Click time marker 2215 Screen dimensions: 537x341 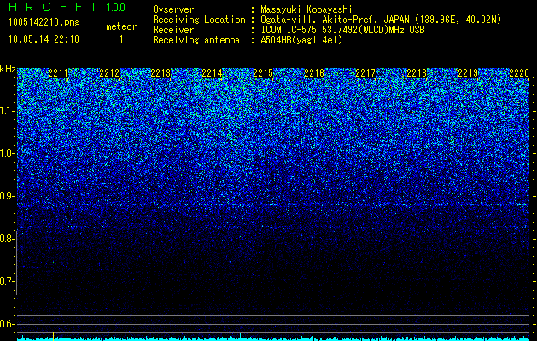click(x=263, y=73)
